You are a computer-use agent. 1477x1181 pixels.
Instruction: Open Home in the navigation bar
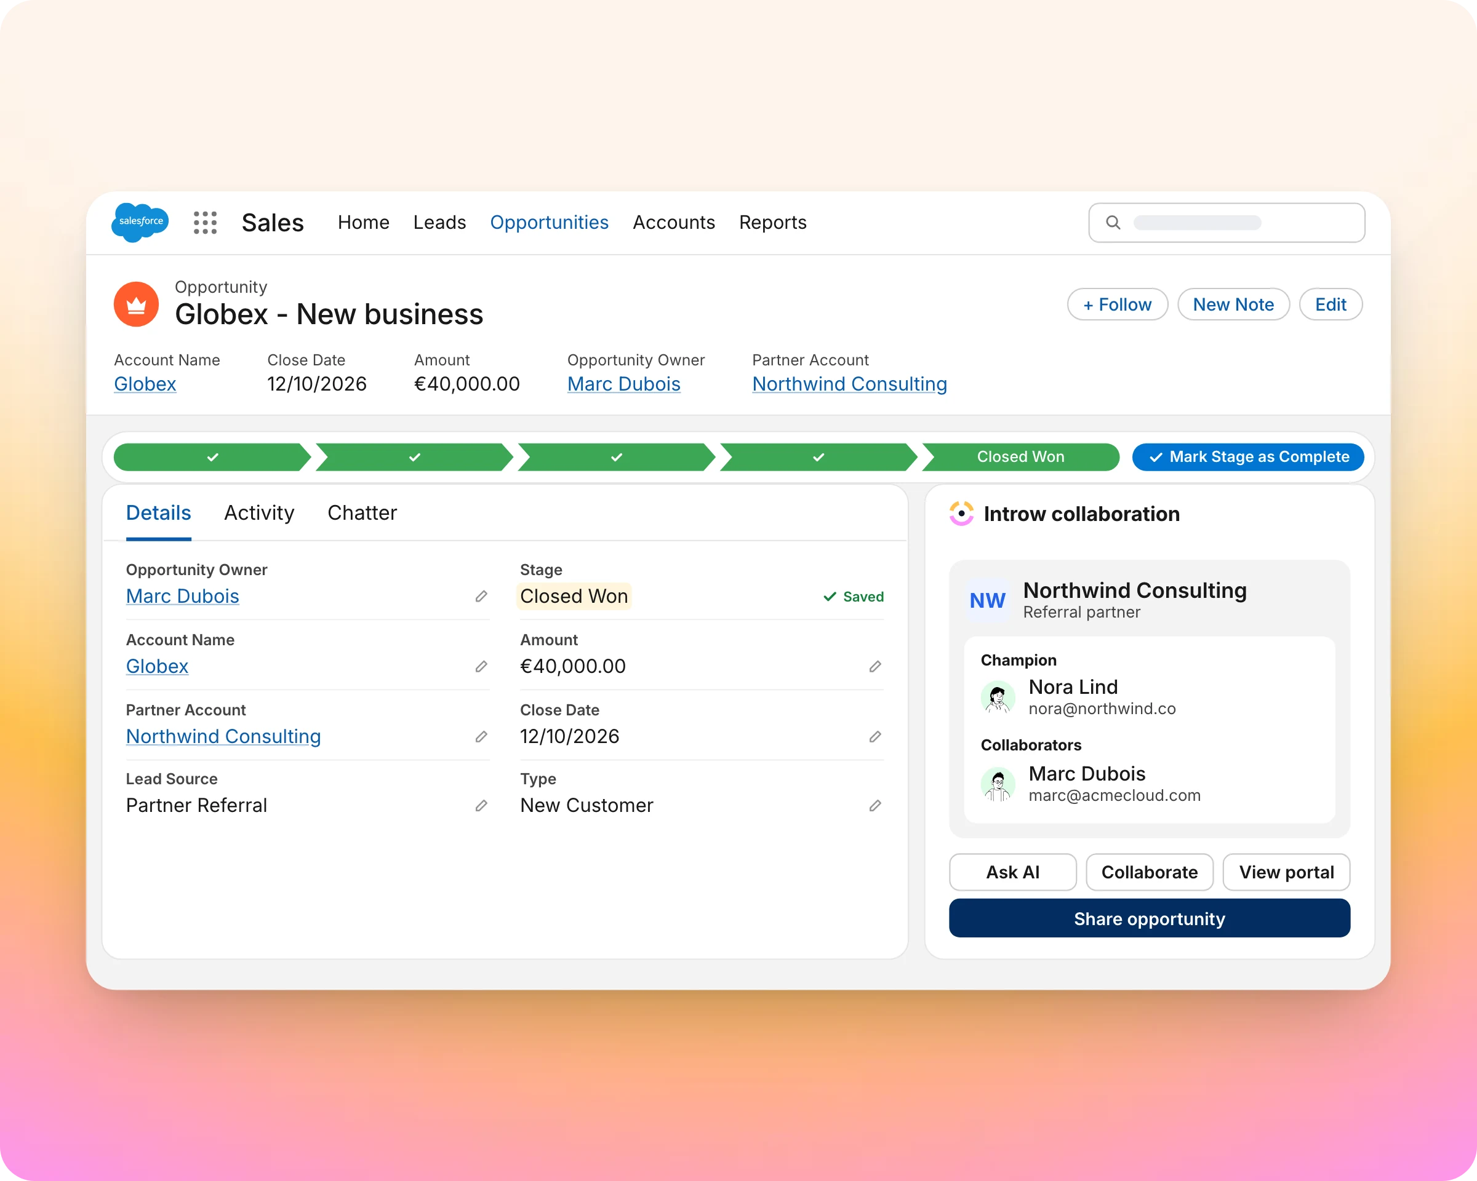pyautogui.click(x=363, y=223)
